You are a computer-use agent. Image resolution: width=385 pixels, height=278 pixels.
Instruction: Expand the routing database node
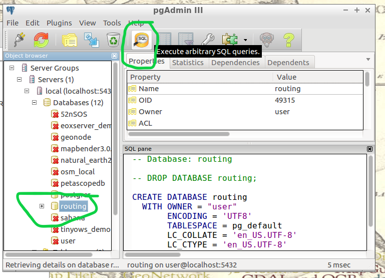tap(42, 206)
